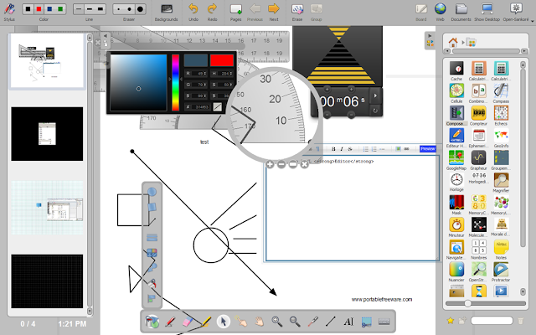Click Show Desktop button
Viewport: 536px width, 335px height.
point(487,13)
